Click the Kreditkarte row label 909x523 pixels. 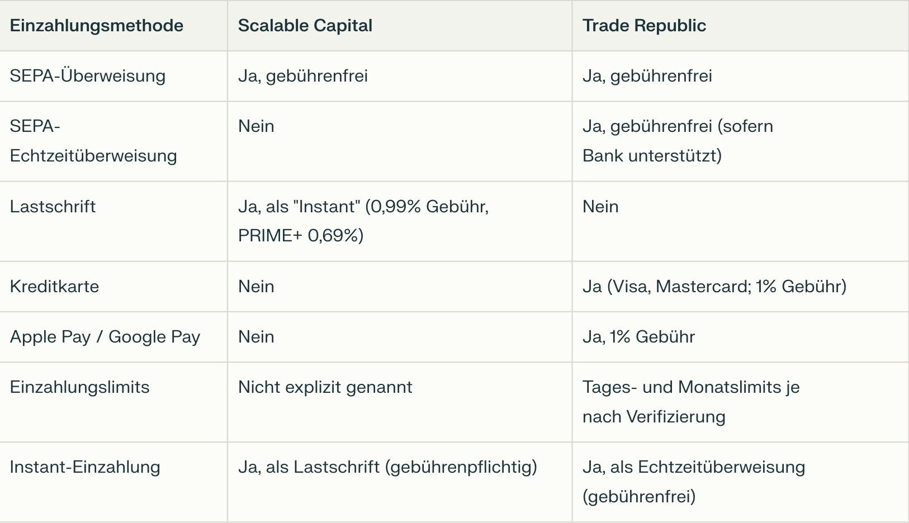click(55, 287)
